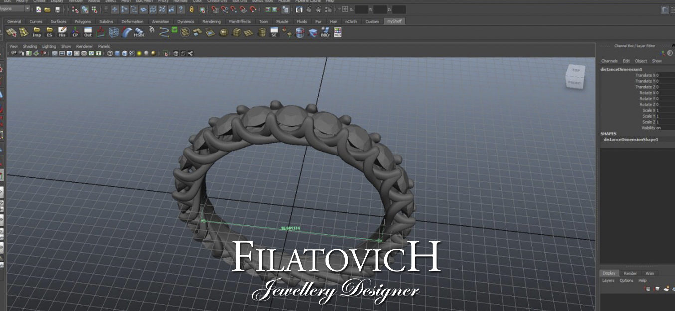Click the Open Scene folder icon
The width and height of the screenshot is (675, 311).
47,9
